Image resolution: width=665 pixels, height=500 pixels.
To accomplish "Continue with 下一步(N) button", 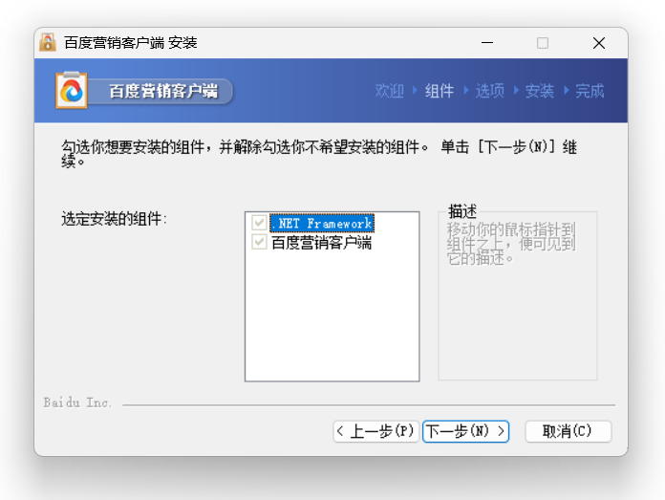I will click(x=465, y=431).
